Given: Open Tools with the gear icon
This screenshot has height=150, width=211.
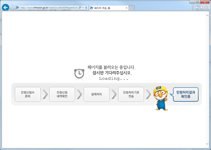Looking at the screenshot, I should tap(206, 7).
